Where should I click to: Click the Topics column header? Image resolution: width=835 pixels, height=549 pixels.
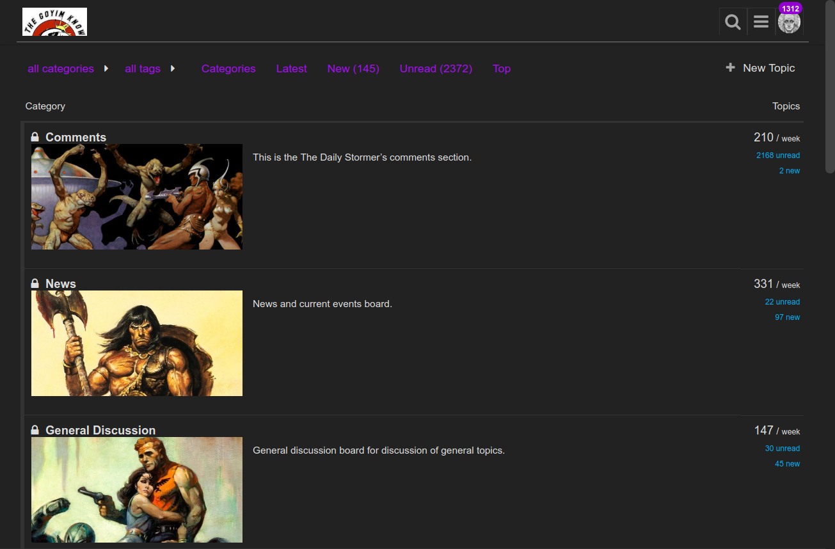pos(786,106)
